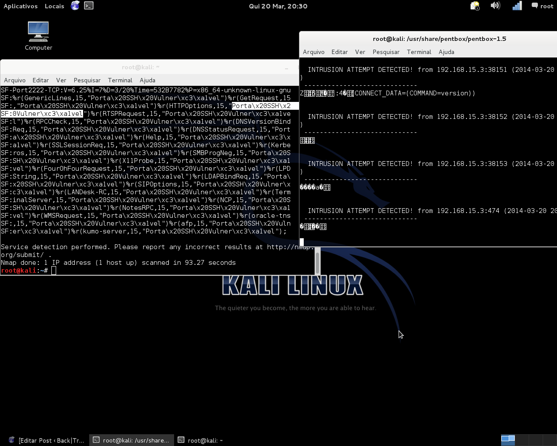Switch to Editar Post browser taskbar item
The width and height of the screenshot is (557, 446).
[x=47, y=440]
